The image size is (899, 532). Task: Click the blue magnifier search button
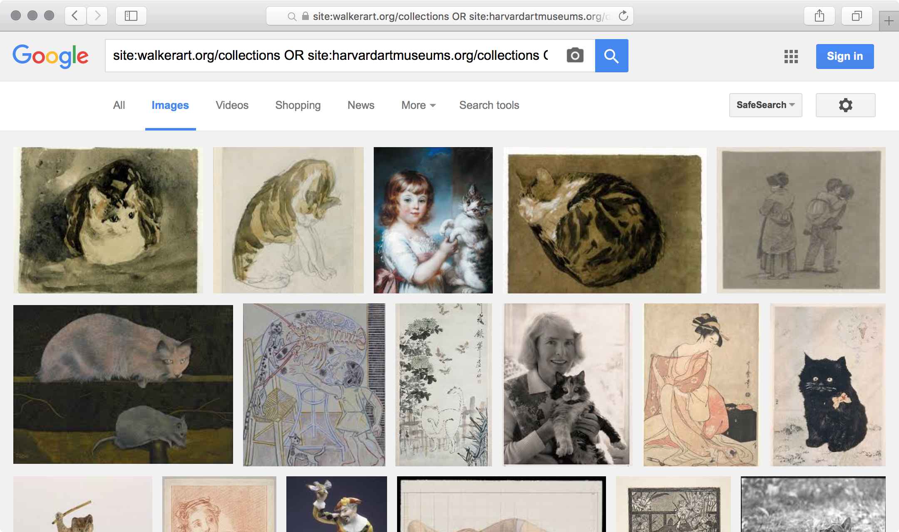click(611, 56)
